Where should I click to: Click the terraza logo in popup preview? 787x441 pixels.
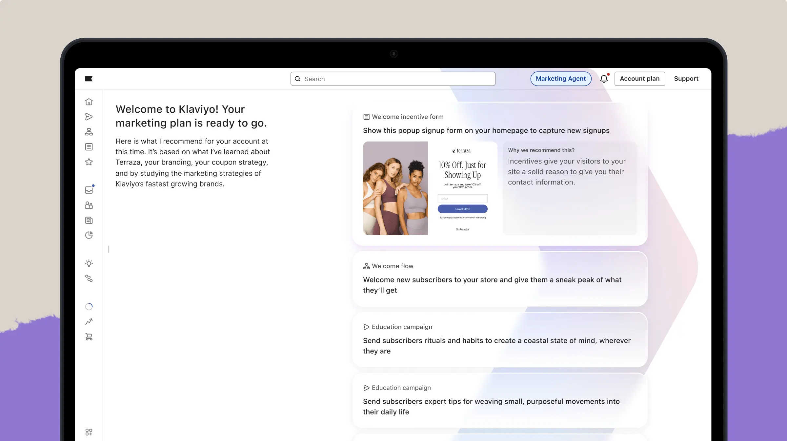click(x=461, y=151)
